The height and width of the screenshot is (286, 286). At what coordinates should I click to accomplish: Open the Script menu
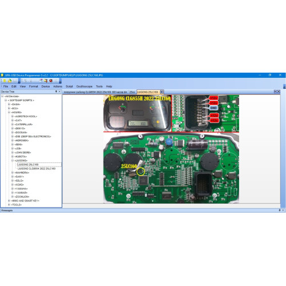pos(69,86)
